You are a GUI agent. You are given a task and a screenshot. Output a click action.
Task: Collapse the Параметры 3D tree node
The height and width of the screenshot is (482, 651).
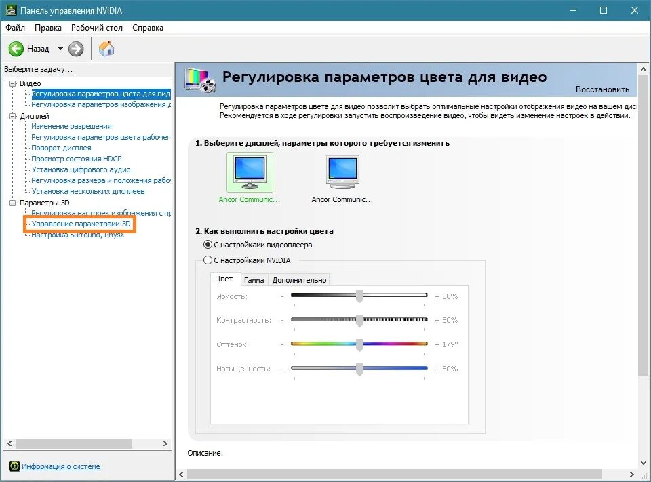[x=13, y=203]
